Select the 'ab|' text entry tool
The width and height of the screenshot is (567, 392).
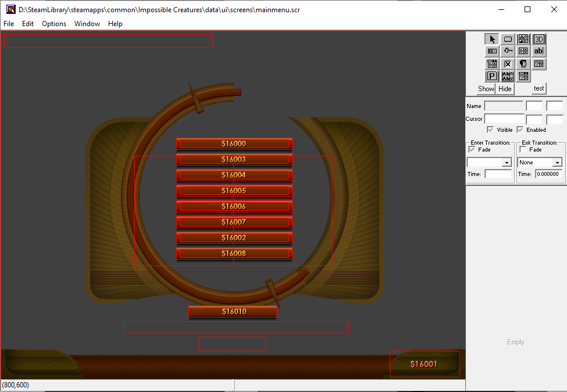point(539,51)
